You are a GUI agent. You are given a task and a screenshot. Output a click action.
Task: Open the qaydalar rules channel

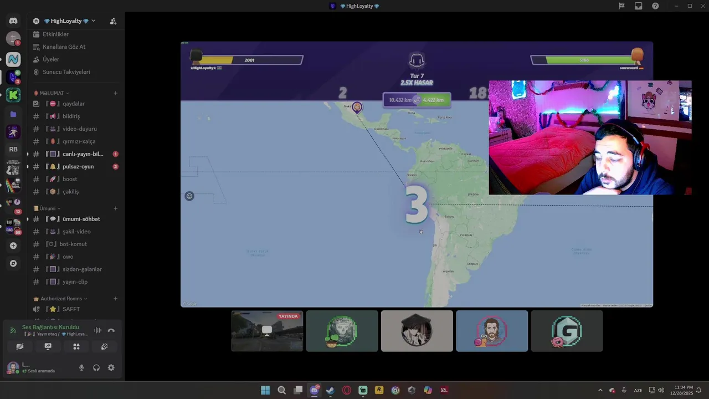coord(75,104)
